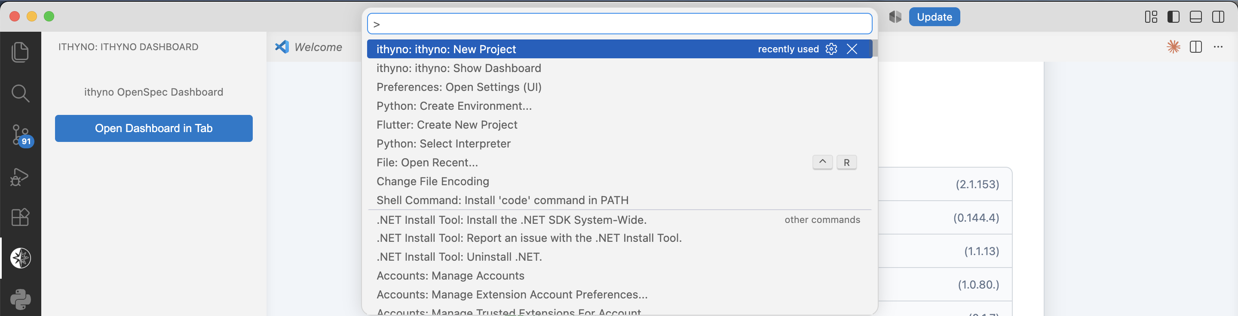Run ithyno: New Project command
1238x316 pixels.
coord(619,49)
